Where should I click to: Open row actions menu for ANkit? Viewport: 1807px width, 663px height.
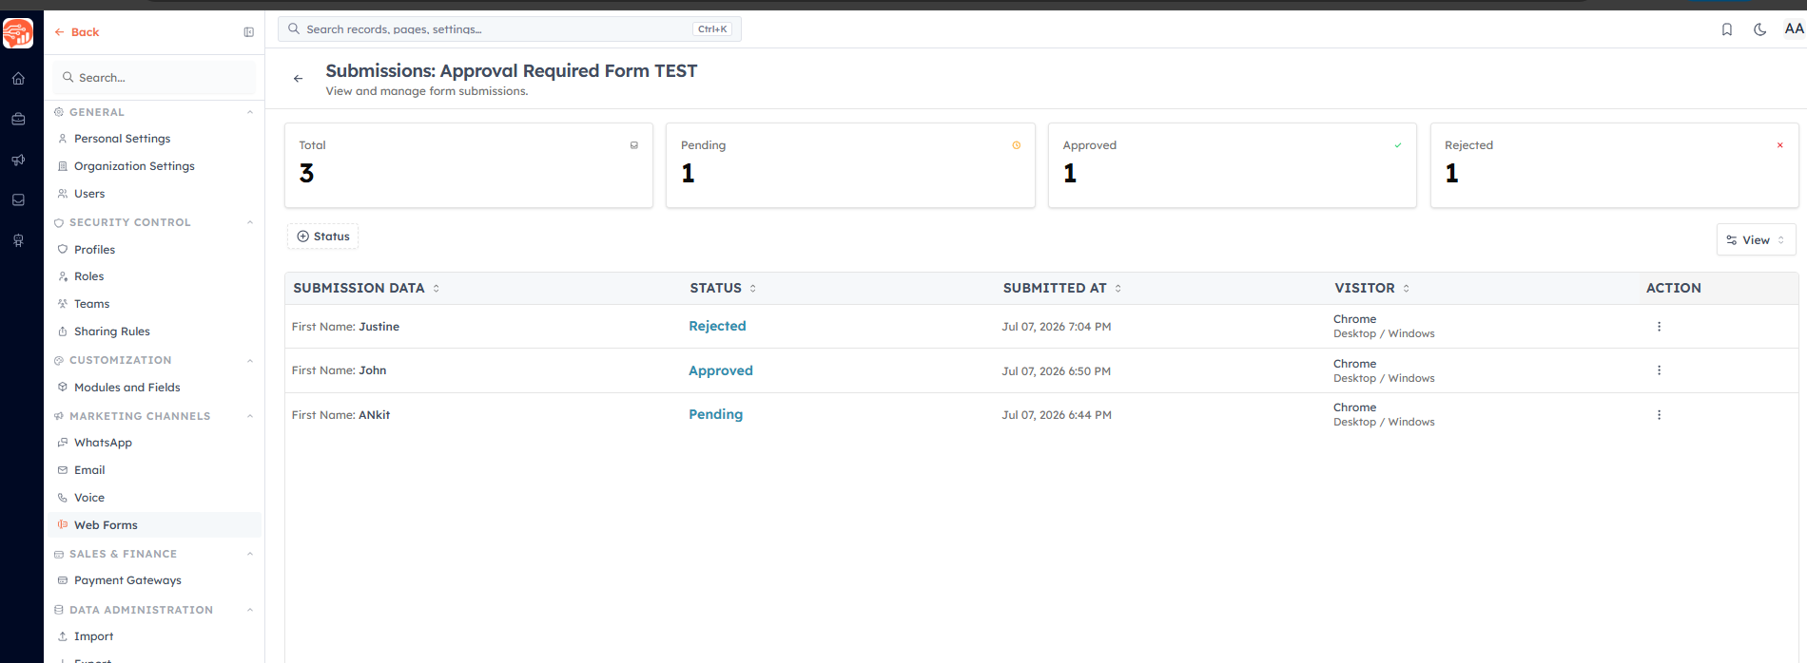click(1659, 415)
